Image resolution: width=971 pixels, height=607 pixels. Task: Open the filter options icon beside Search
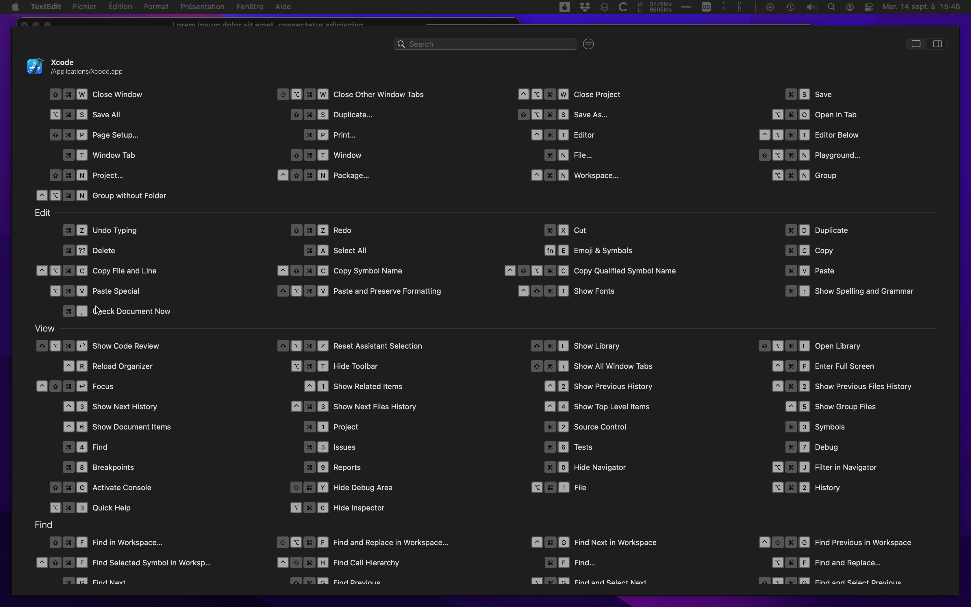pyautogui.click(x=588, y=44)
